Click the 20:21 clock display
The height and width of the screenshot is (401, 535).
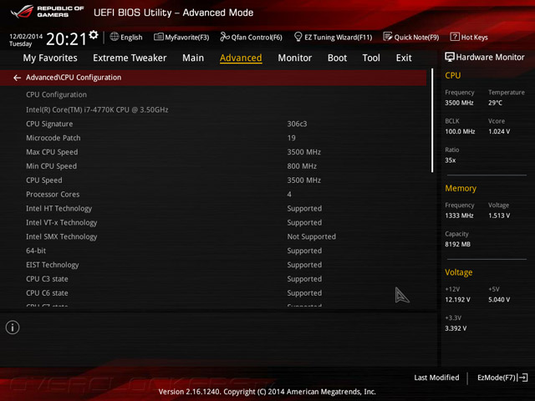(67, 39)
